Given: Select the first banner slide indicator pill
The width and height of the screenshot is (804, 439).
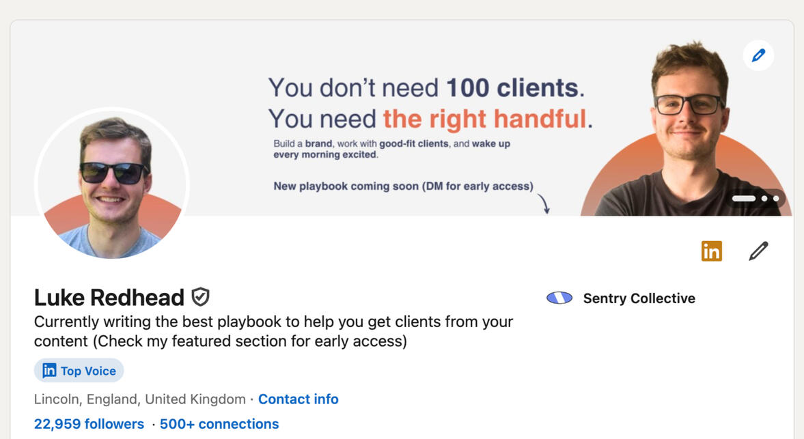Looking at the screenshot, I should 744,199.
